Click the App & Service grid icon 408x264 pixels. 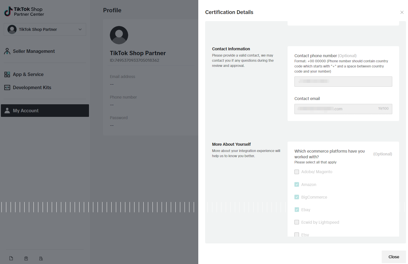pyautogui.click(x=7, y=75)
